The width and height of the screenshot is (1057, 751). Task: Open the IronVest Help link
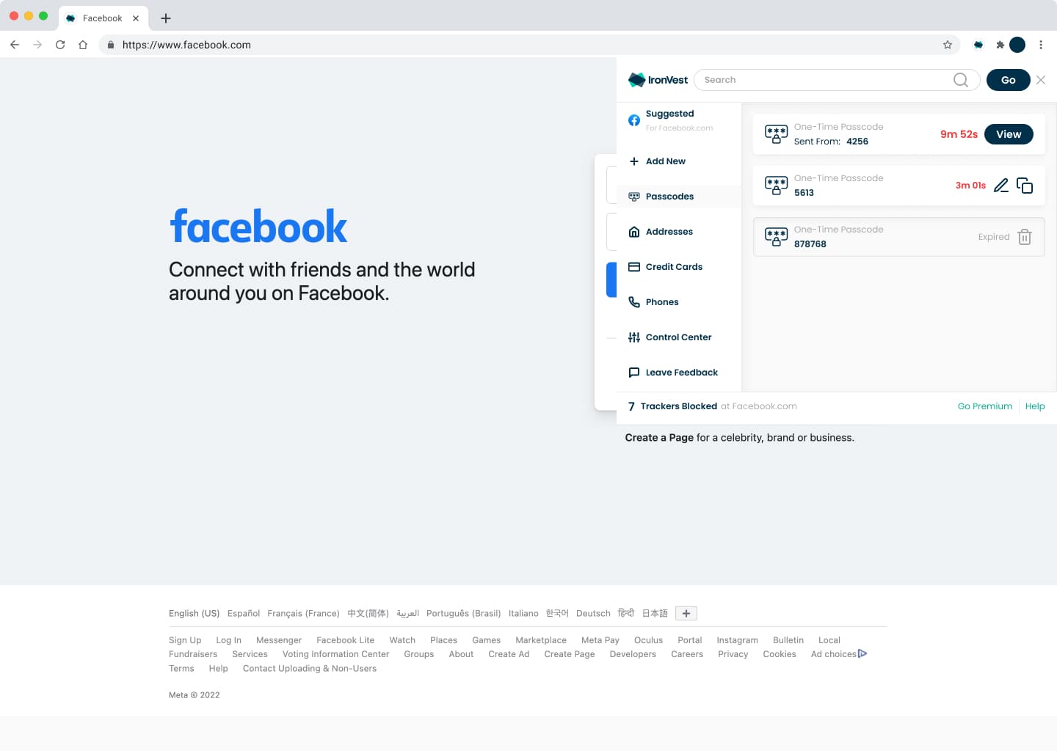pos(1035,406)
